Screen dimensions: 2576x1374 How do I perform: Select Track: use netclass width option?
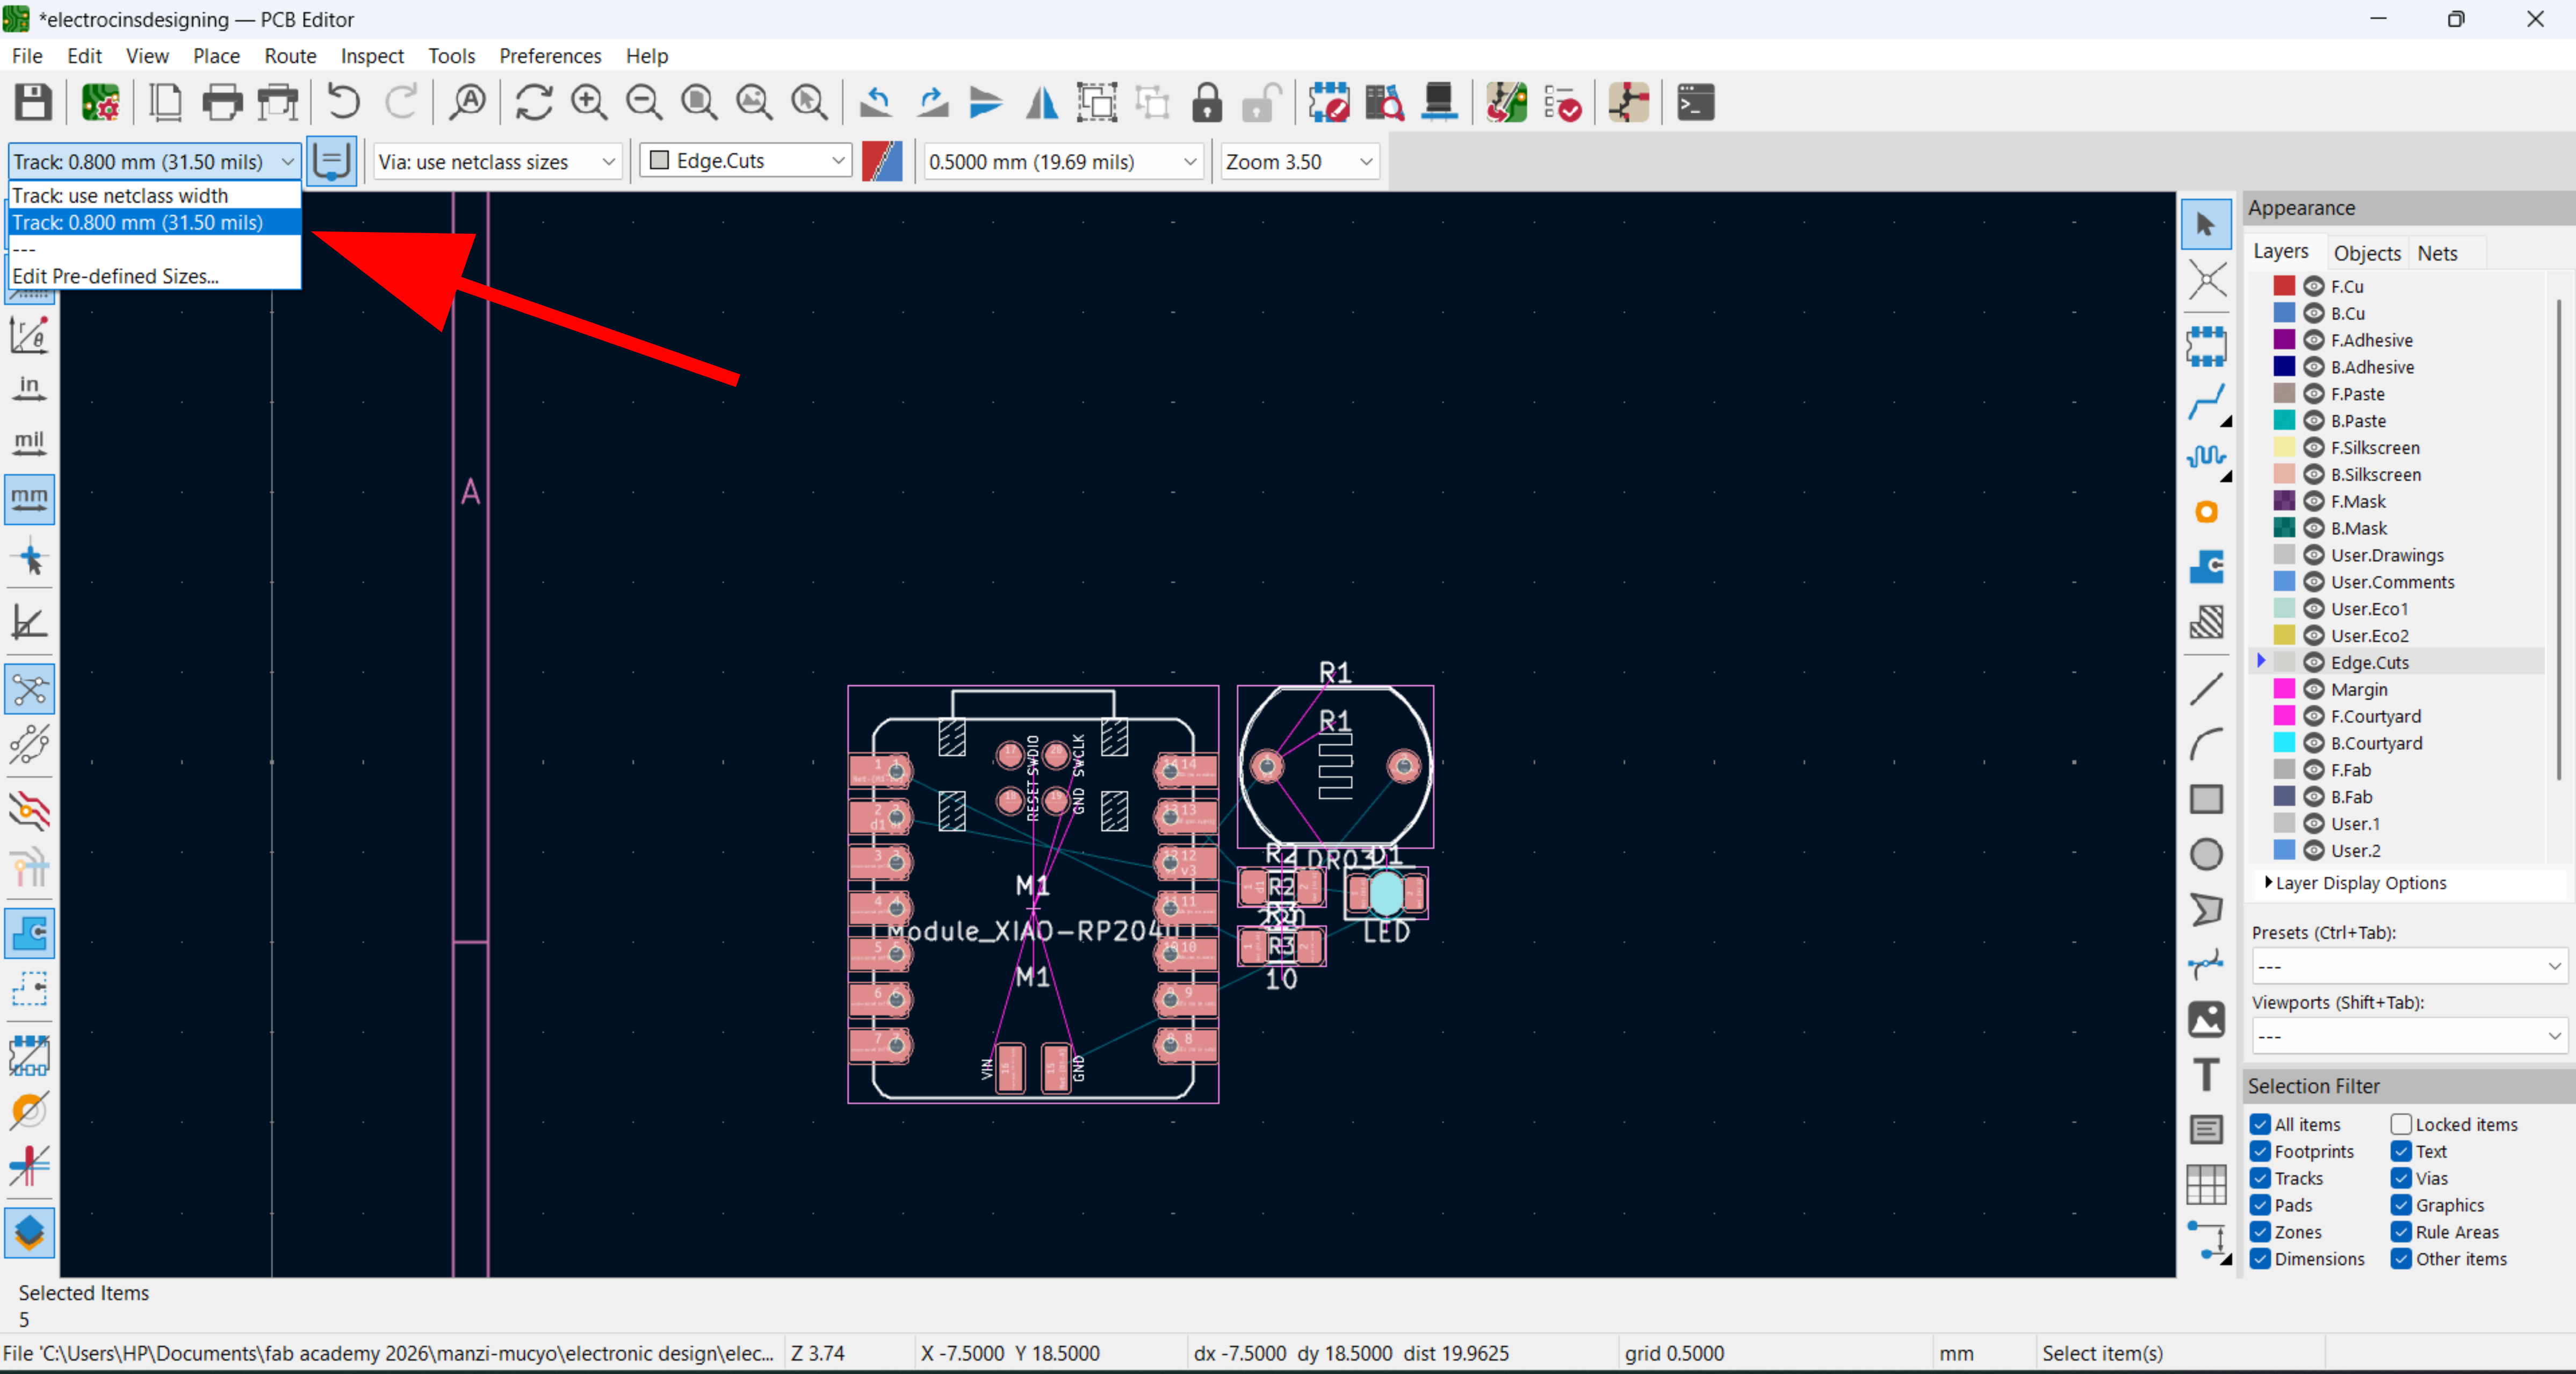pyautogui.click(x=120, y=195)
